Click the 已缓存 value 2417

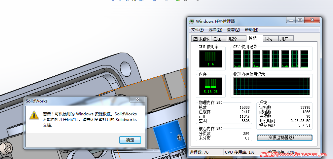tap(245, 112)
